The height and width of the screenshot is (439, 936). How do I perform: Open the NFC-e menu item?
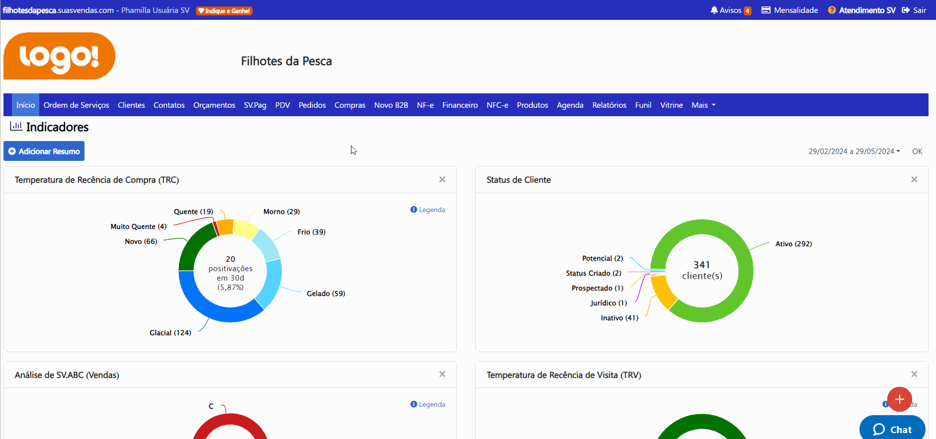coord(497,105)
